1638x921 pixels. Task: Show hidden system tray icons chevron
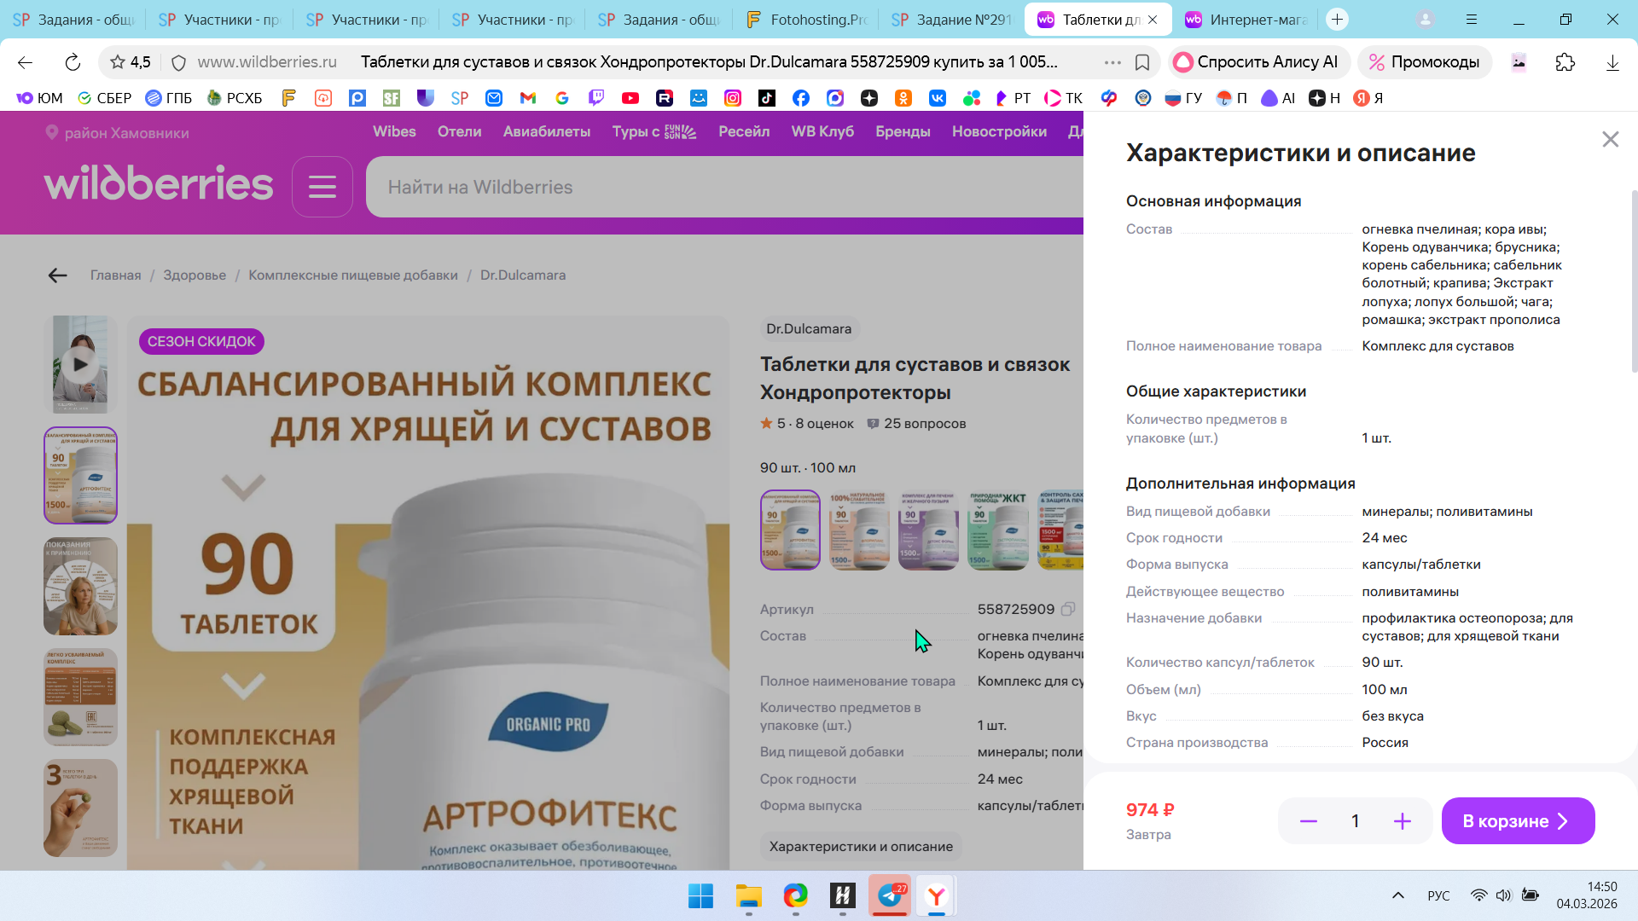click(x=1397, y=895)
